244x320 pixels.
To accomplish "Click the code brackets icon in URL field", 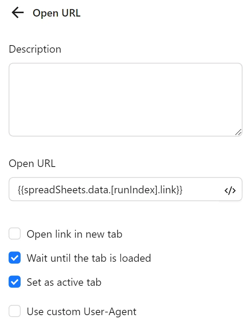I will pos(230,191).
